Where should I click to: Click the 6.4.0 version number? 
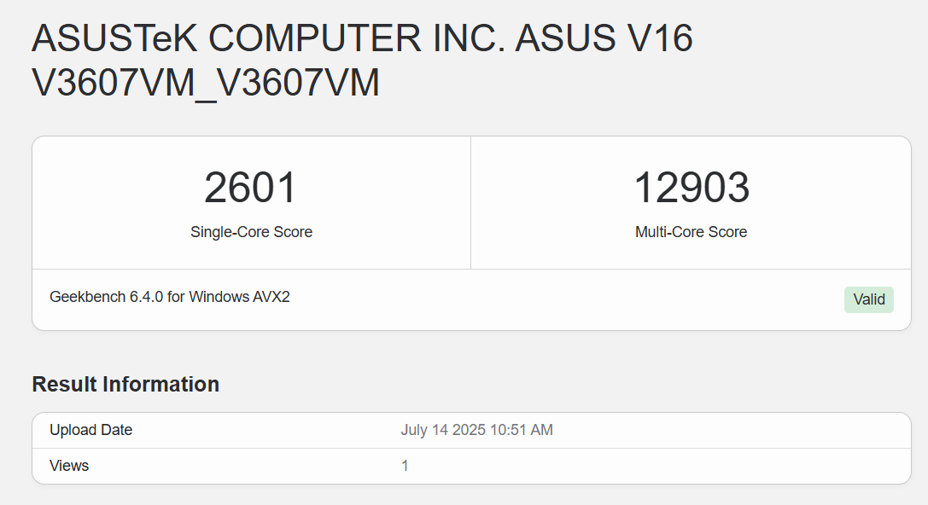[147, 297]
